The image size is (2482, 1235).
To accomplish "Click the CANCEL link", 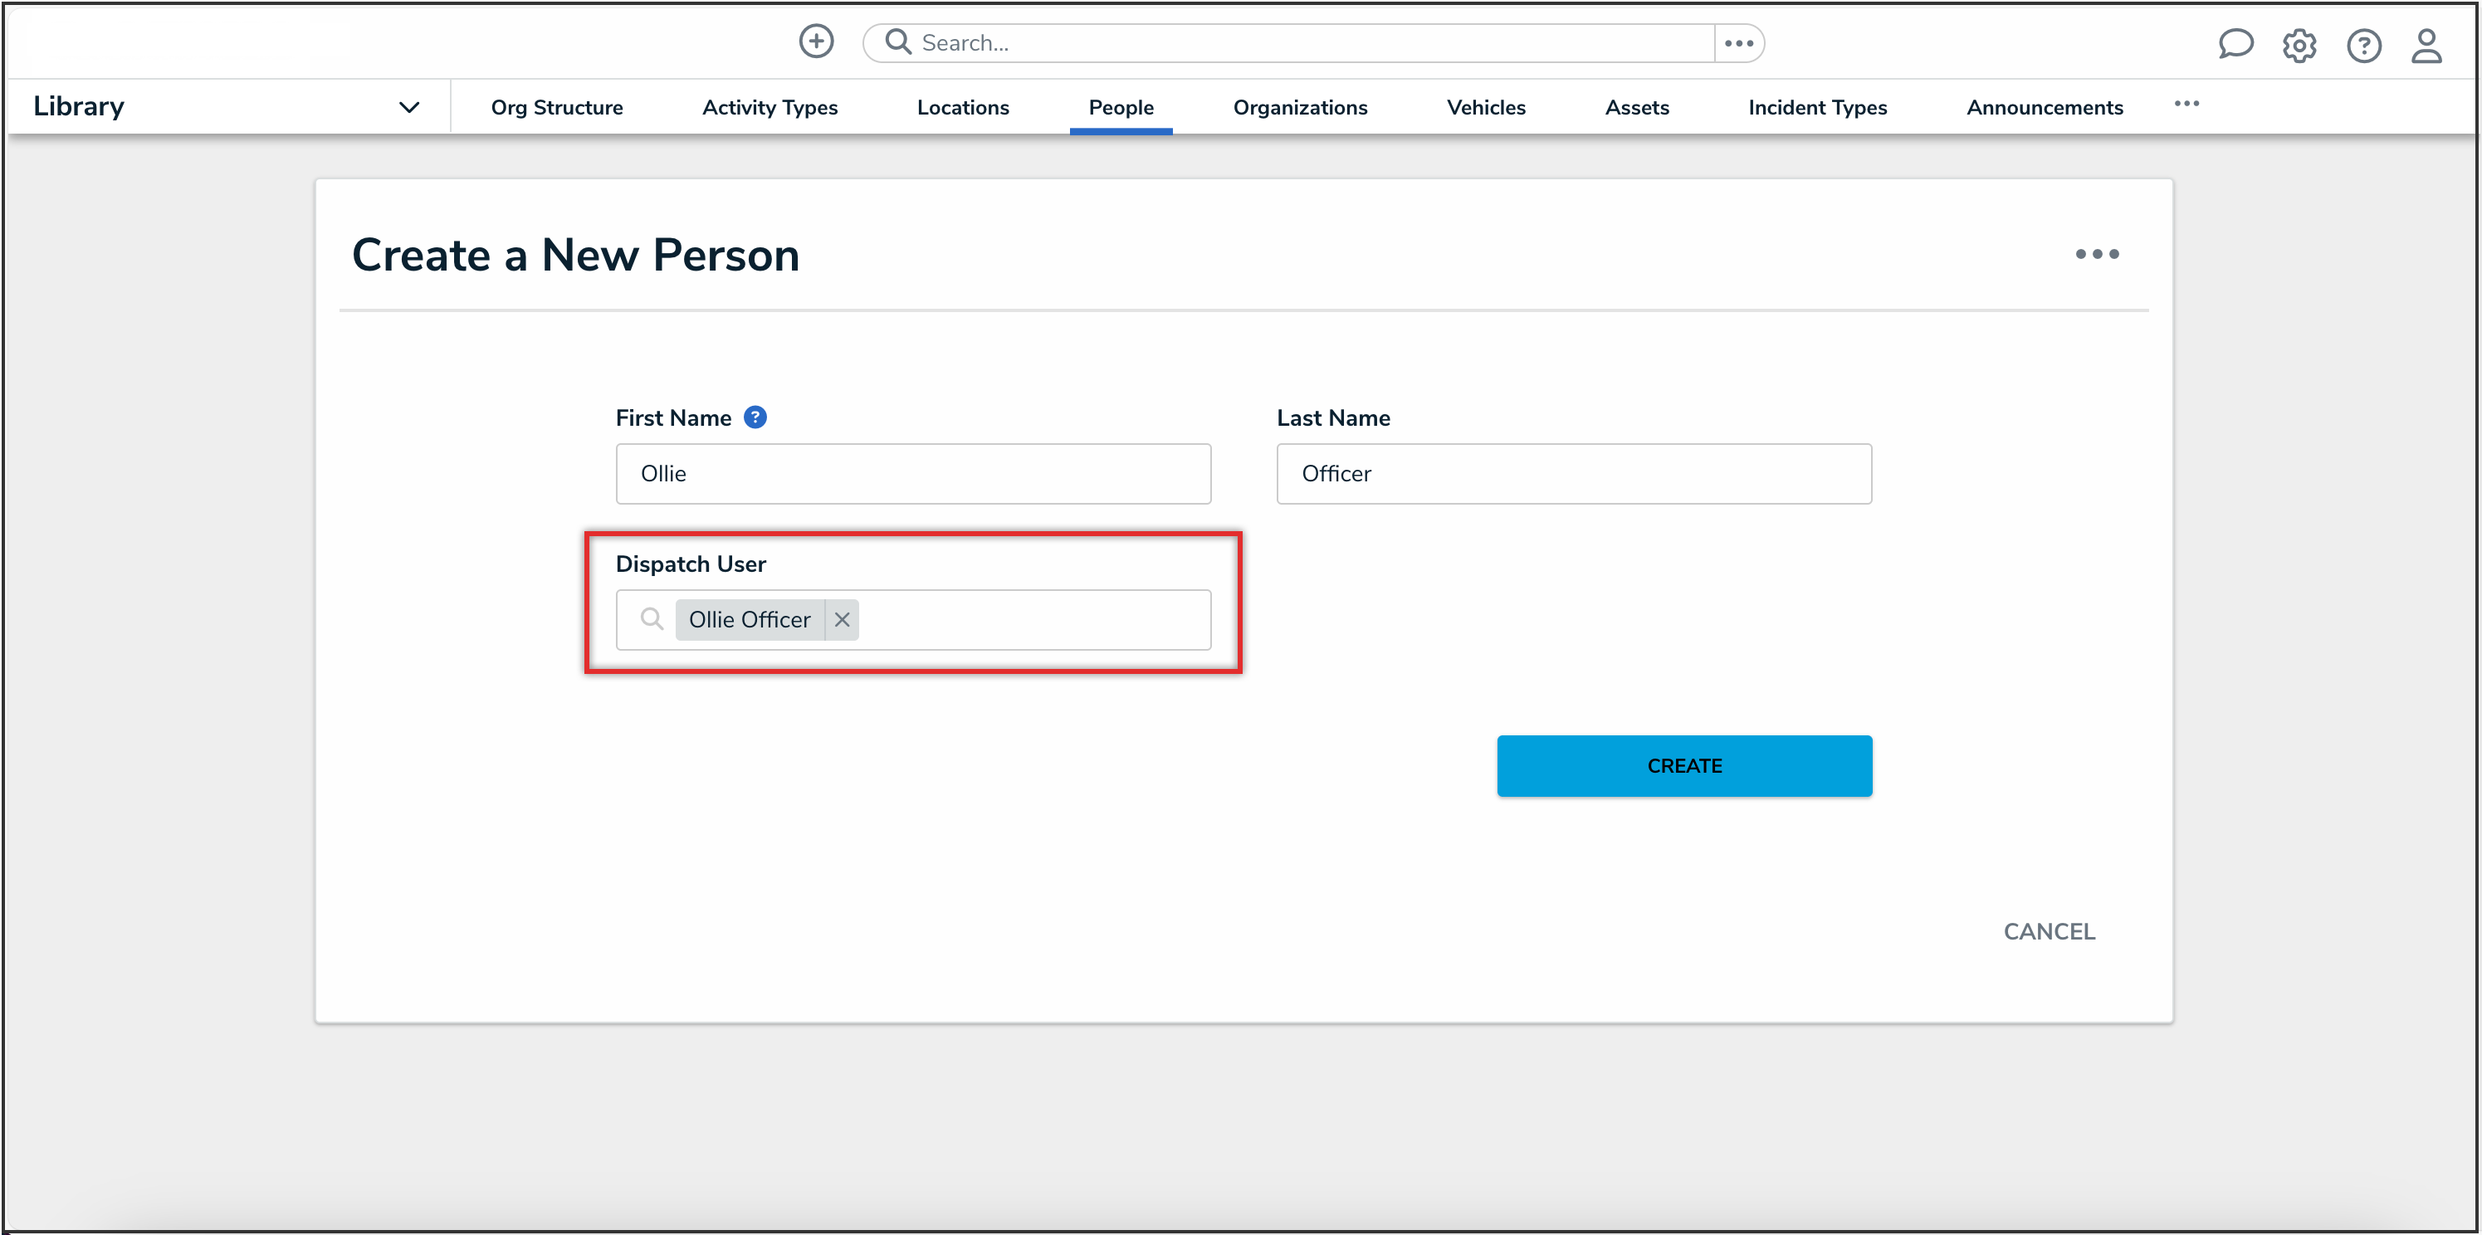I will coord(2049,931).
